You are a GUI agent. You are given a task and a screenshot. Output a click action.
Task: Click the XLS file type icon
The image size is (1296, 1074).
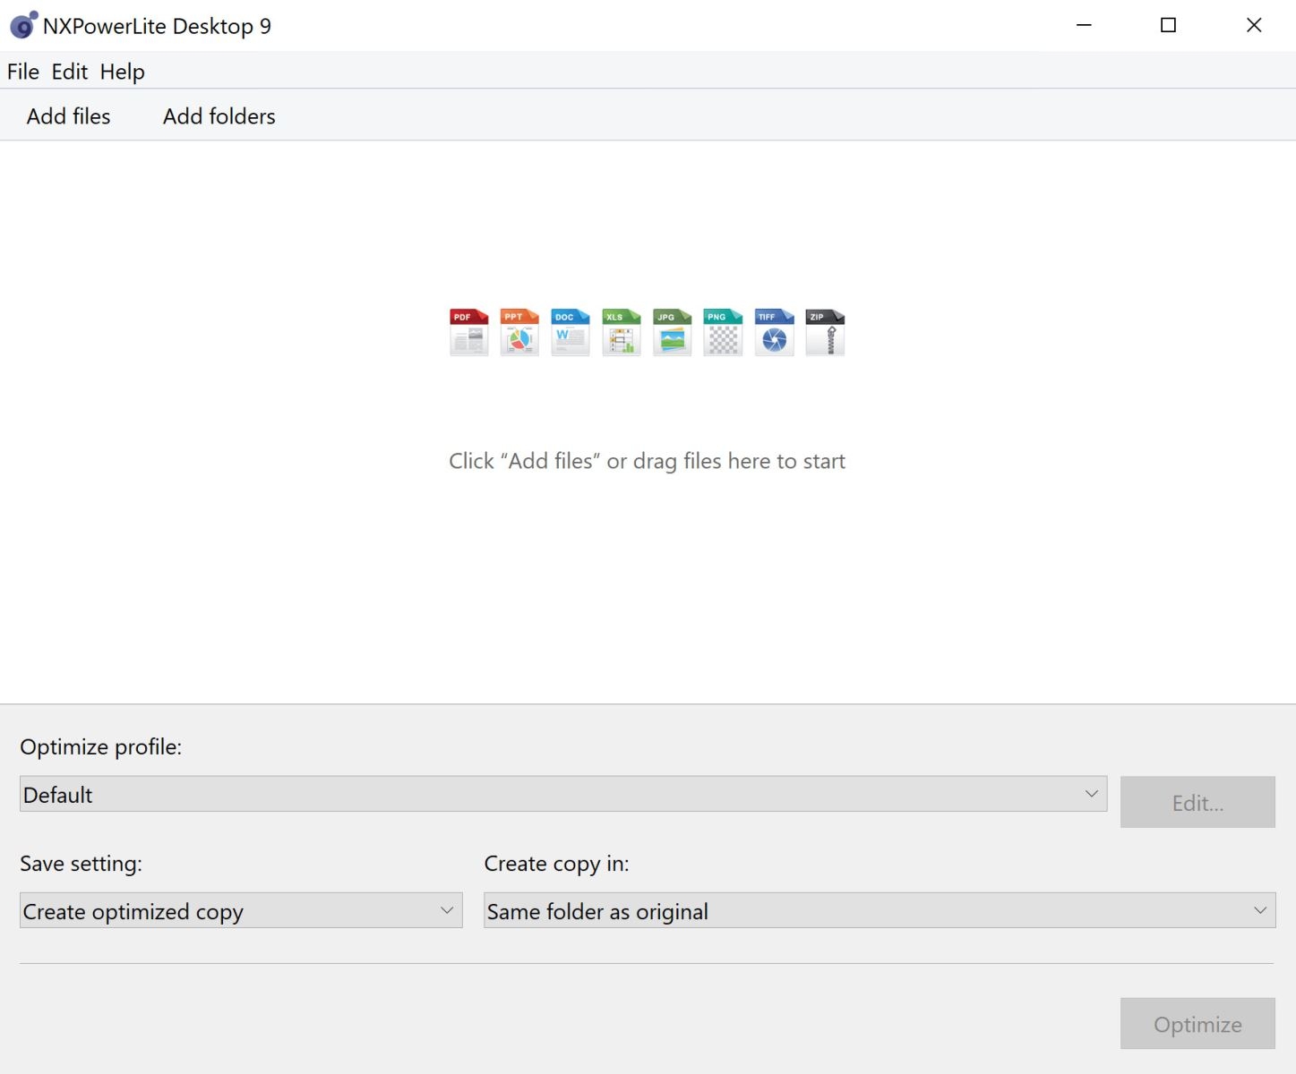pos(622,332)
